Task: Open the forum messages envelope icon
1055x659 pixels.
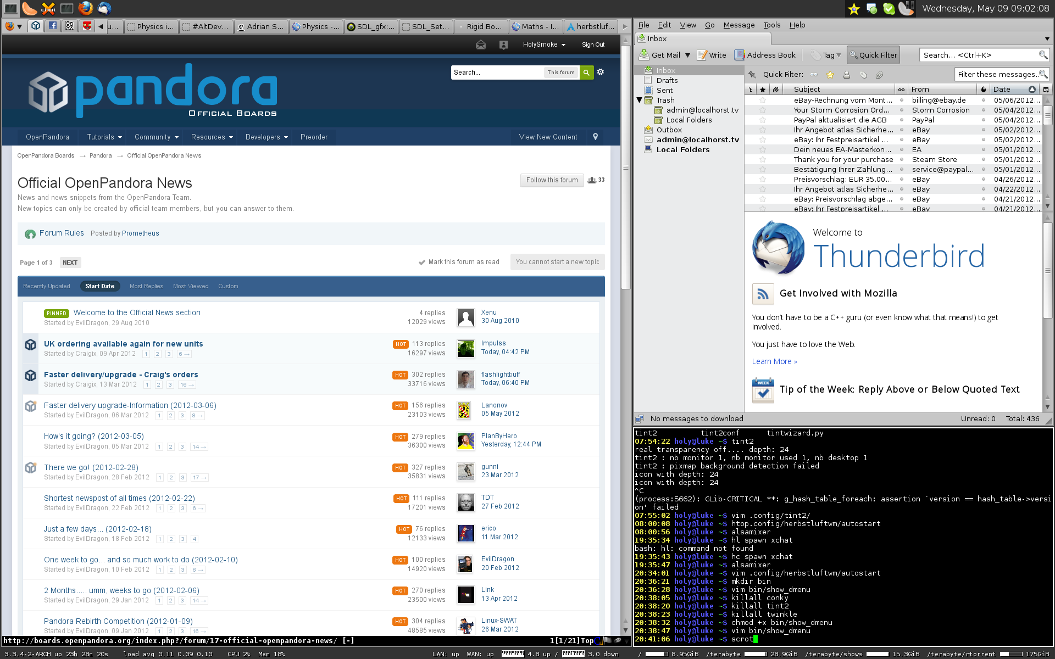Action: pos(481,45)
